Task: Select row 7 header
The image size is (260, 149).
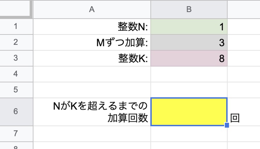Action: click(16, 134)
